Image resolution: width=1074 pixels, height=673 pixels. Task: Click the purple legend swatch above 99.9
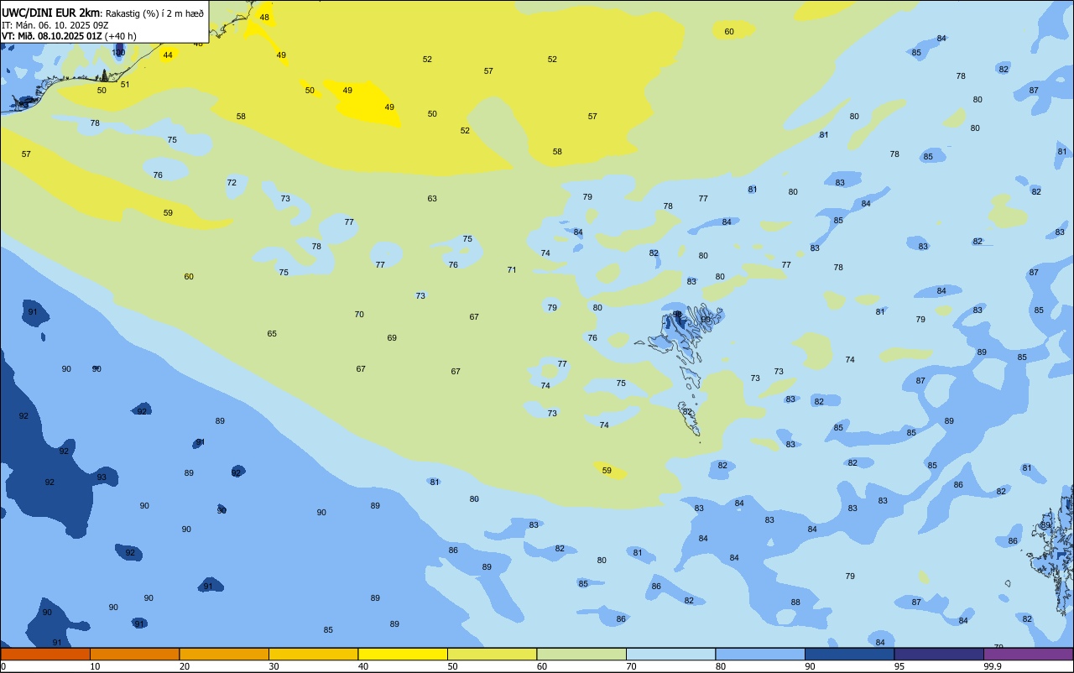(1029, 654)
